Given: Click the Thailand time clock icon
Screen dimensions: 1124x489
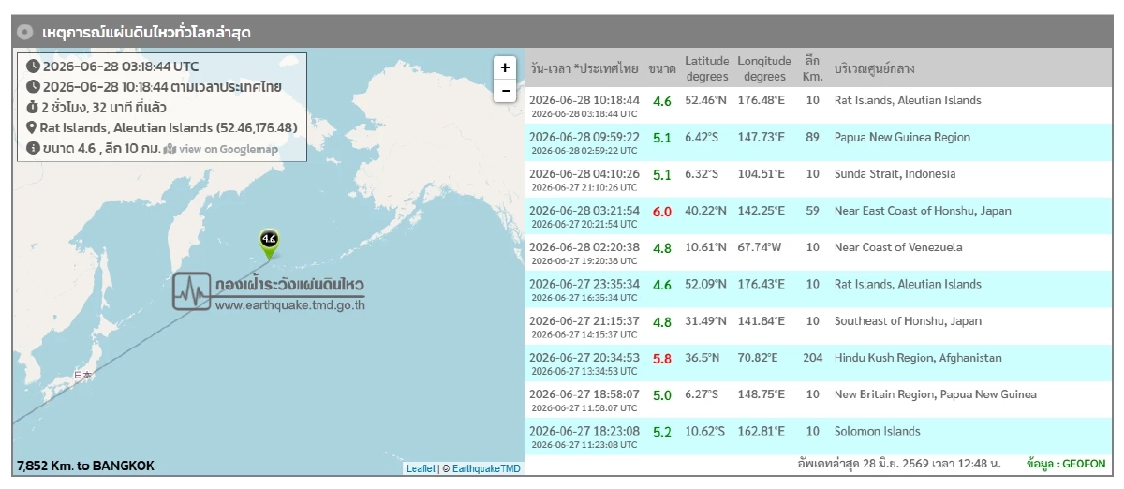Looking at the screenshot, I should (33, 87).
